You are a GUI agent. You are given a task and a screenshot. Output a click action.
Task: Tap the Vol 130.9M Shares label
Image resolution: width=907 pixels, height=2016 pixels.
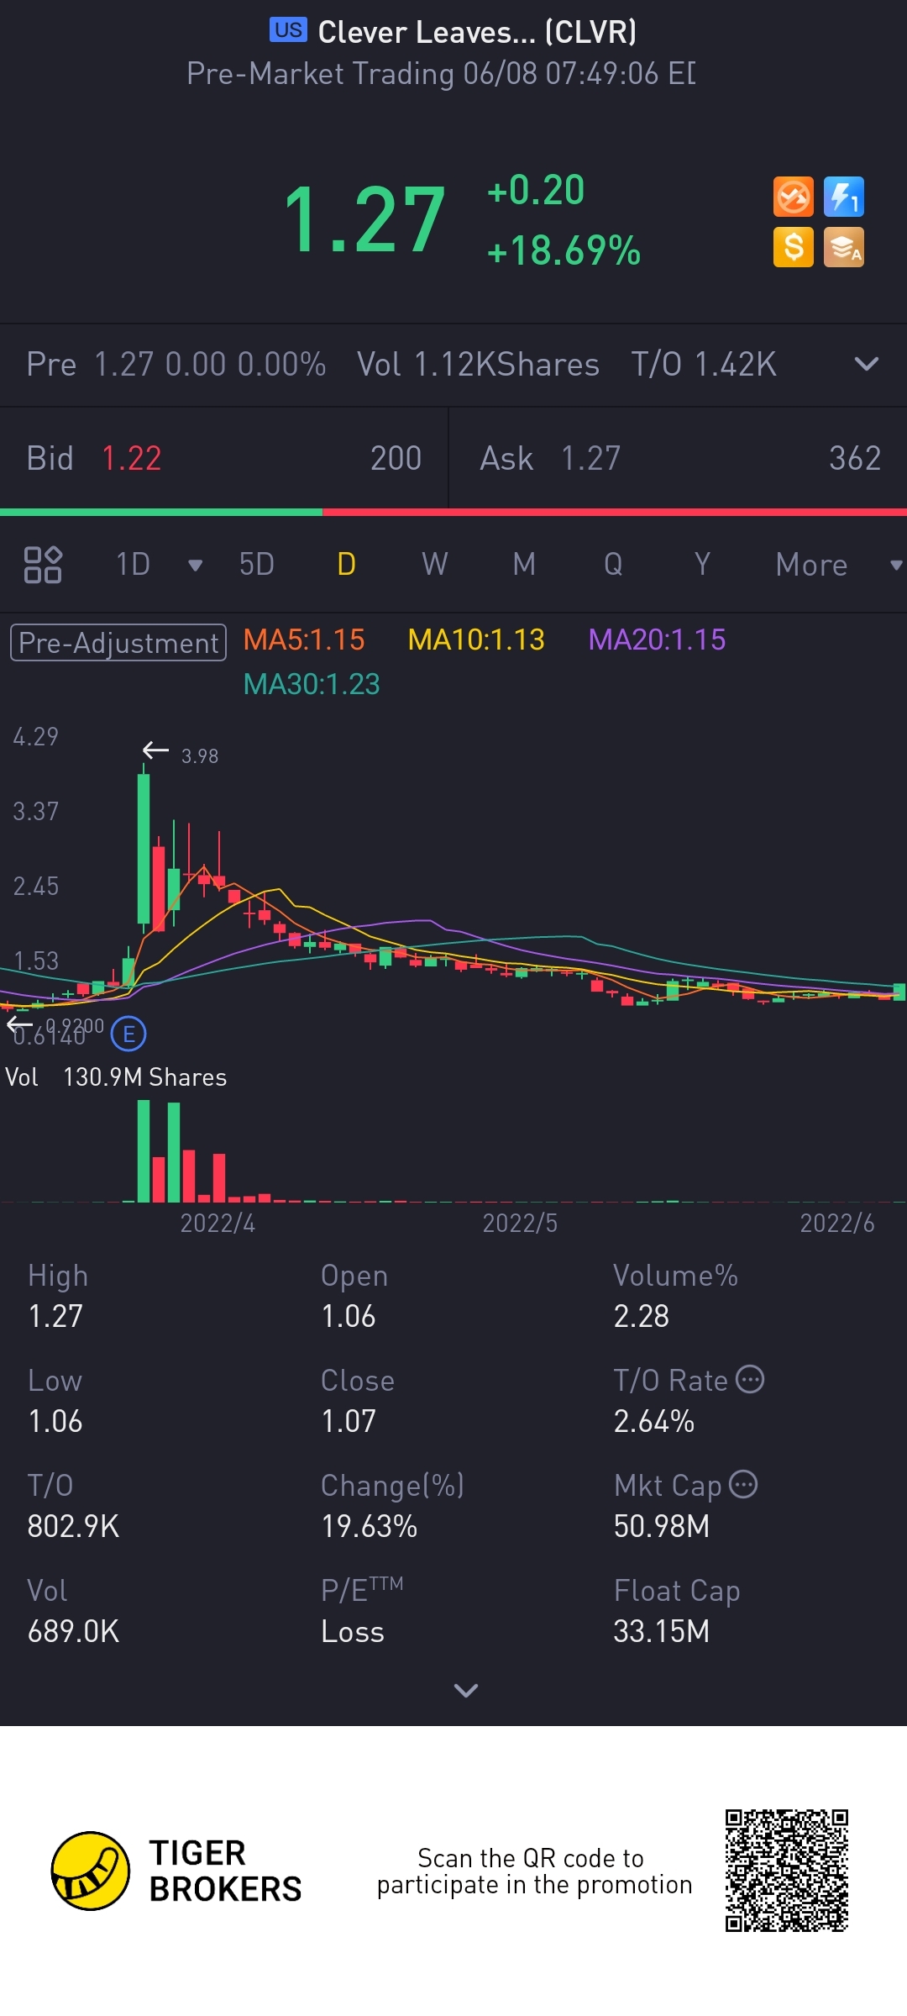pyautogui.click(x=116, y=1077)
